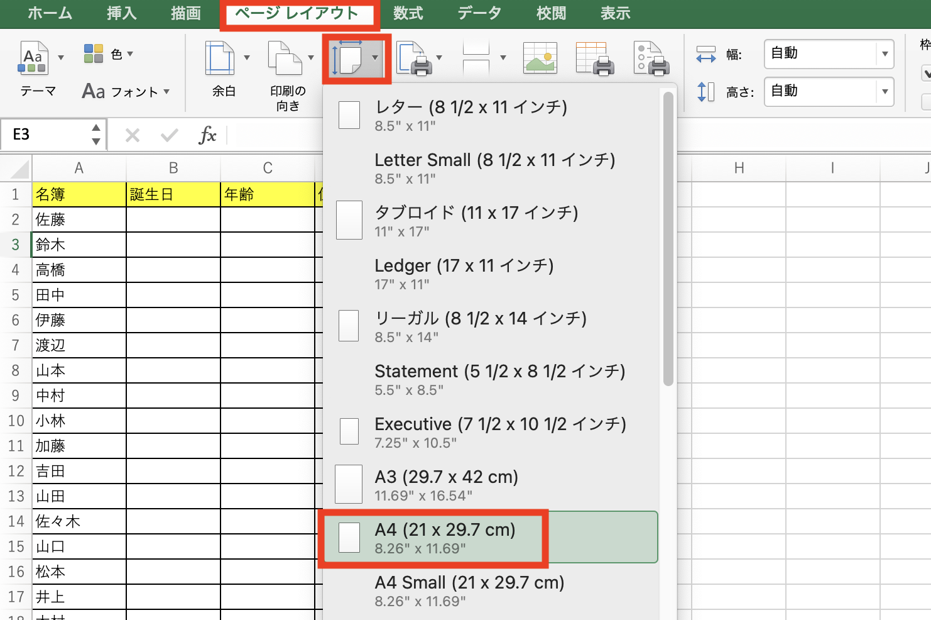931x620 pixels.
Task: Click the print titles icon
Action: [594, 58]
